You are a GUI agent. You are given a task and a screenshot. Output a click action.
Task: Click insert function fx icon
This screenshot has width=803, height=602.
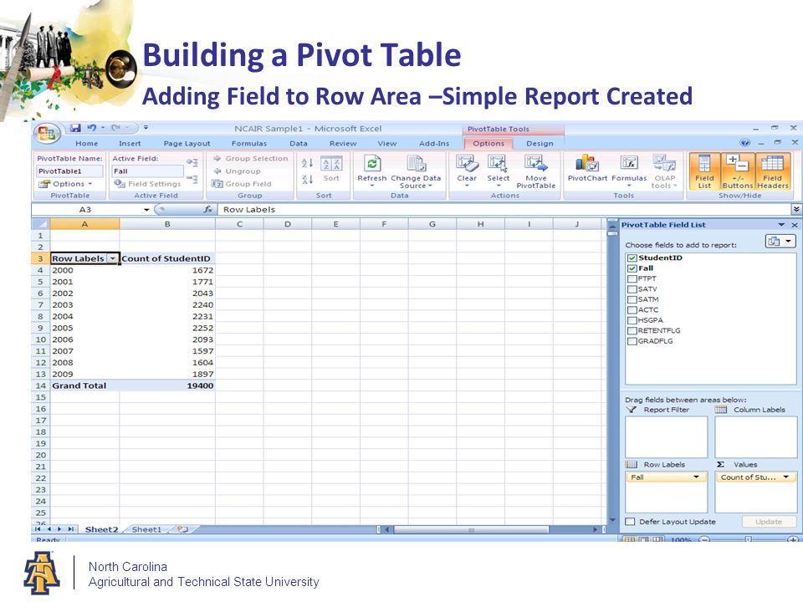[x=208, y=209]
